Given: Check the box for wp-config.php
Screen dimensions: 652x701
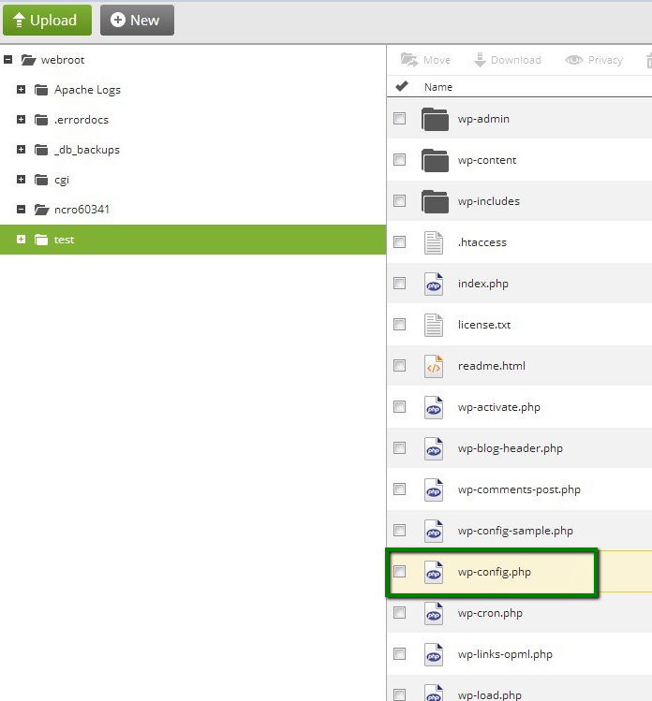Looking at the screenshot, I should 400,571.
